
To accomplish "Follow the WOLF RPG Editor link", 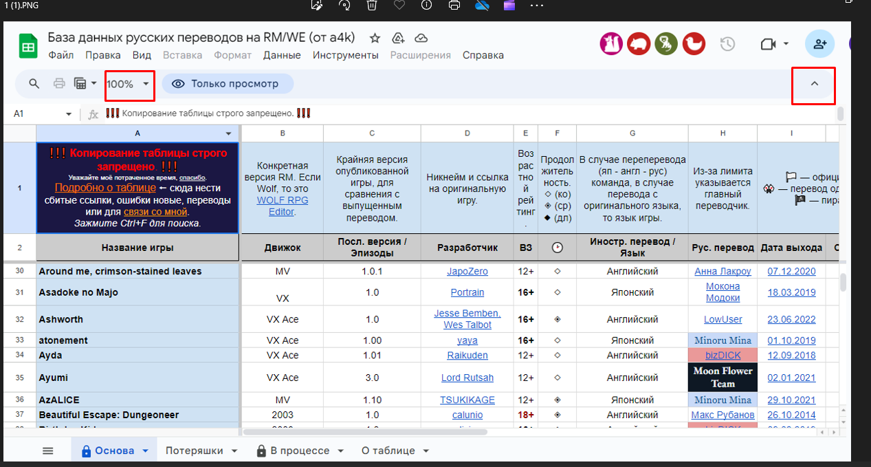I will (x=282, y=206).
